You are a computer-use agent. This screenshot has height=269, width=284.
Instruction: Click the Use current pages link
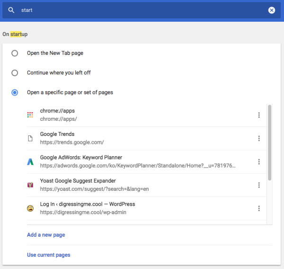[x=49, y=255]
